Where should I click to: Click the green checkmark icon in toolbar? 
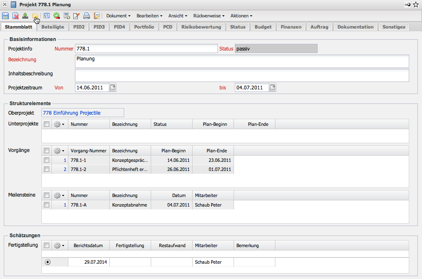pyautogui.click(x=56, y=16)
